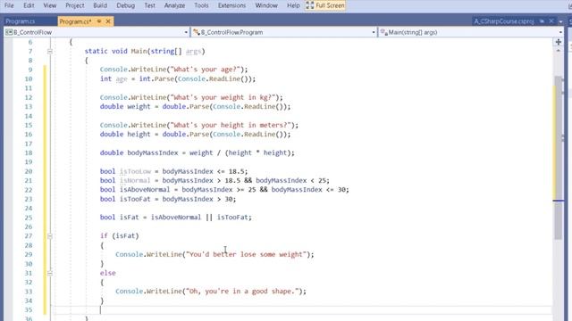Pin the Program.cs* tab

point(99,21)
